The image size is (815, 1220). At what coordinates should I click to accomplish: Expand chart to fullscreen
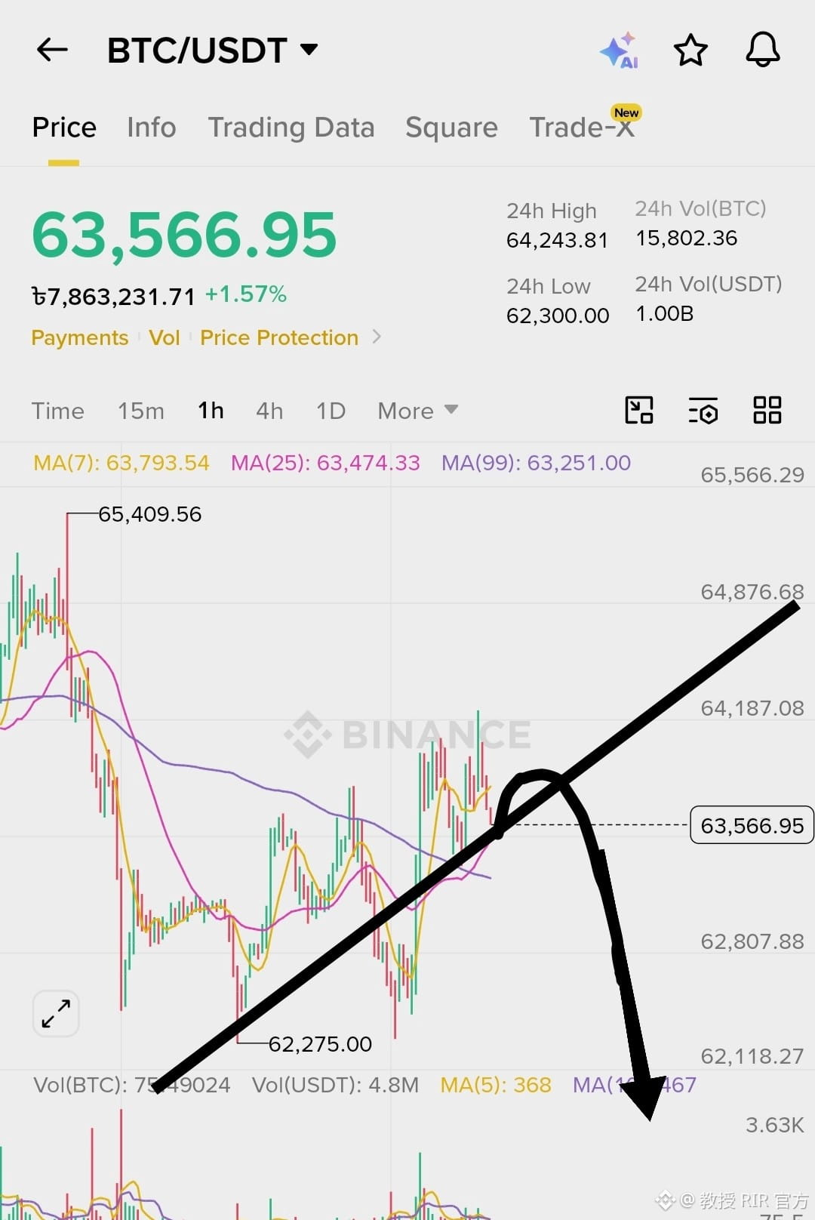tap(57, 1013)
